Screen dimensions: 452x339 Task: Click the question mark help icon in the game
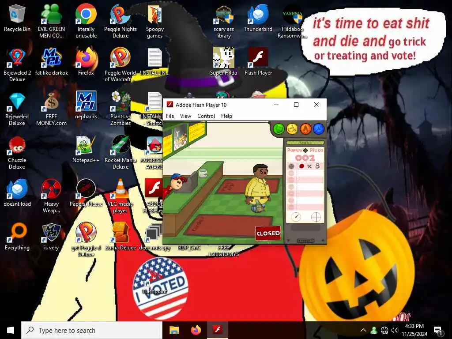[x=288, y=241]
